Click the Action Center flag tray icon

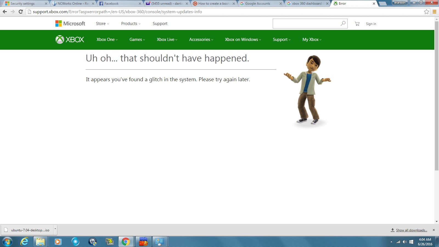click(411, 242)
